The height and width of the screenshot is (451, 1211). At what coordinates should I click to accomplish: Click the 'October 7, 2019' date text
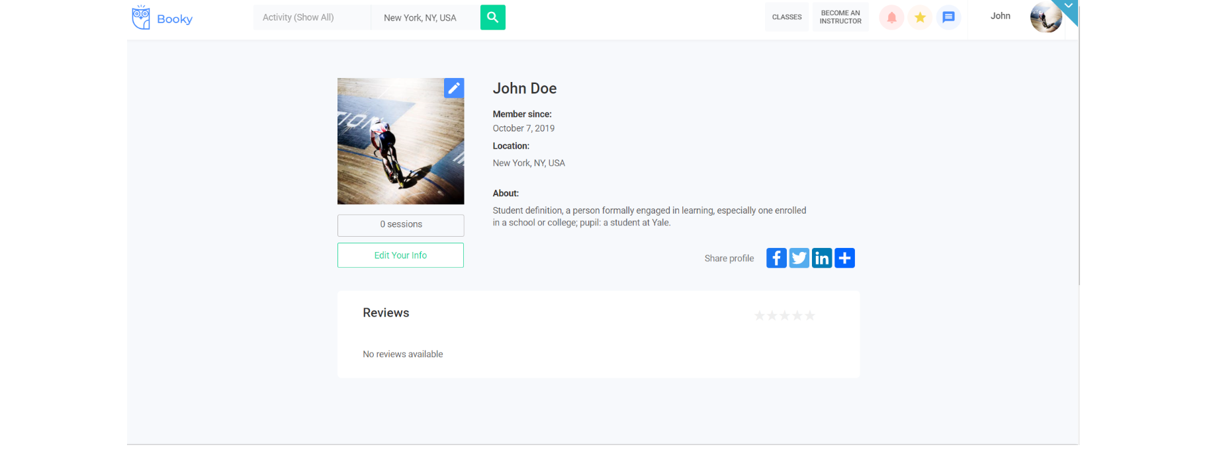pyautogui.click(x=523, y=128)
